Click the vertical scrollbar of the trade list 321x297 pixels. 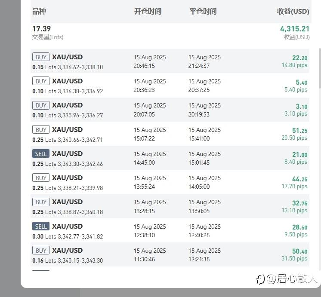[320, 68]
